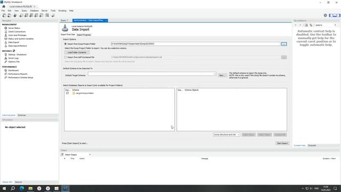The width and height of the screenshot is (341, 192).
Task: Click the create new table toolbar icon
Action: 26,15
